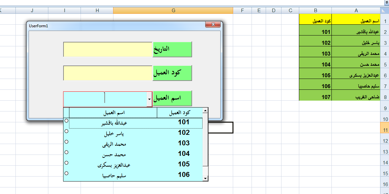Close the UserForm1 dialog
This screenshot has height=194, width=389.
coord(213,24)
